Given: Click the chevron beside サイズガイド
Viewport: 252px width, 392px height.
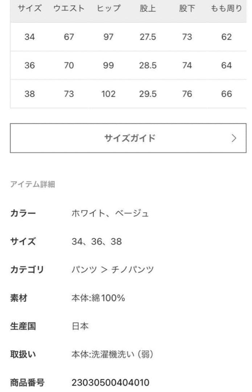Looking at the screenshot, I should [235, 138].
